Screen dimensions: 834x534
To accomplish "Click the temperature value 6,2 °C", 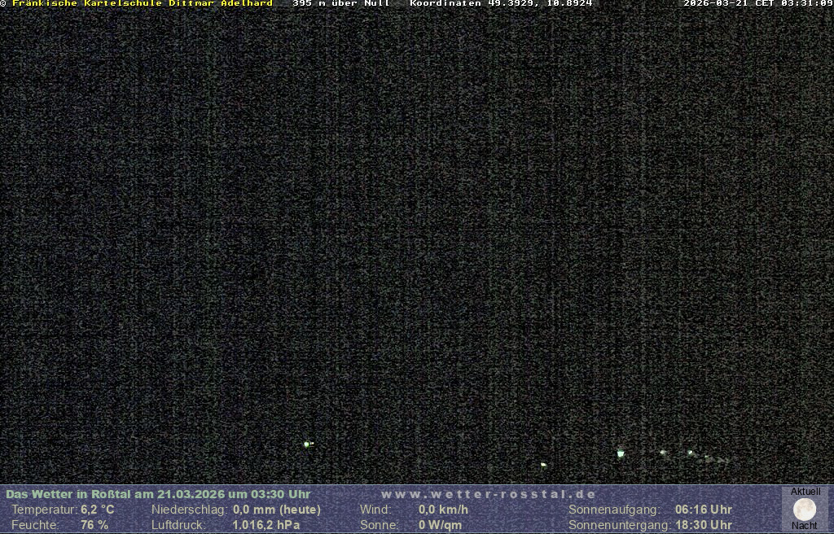I will pyautogui.click(x=97, y=510).
